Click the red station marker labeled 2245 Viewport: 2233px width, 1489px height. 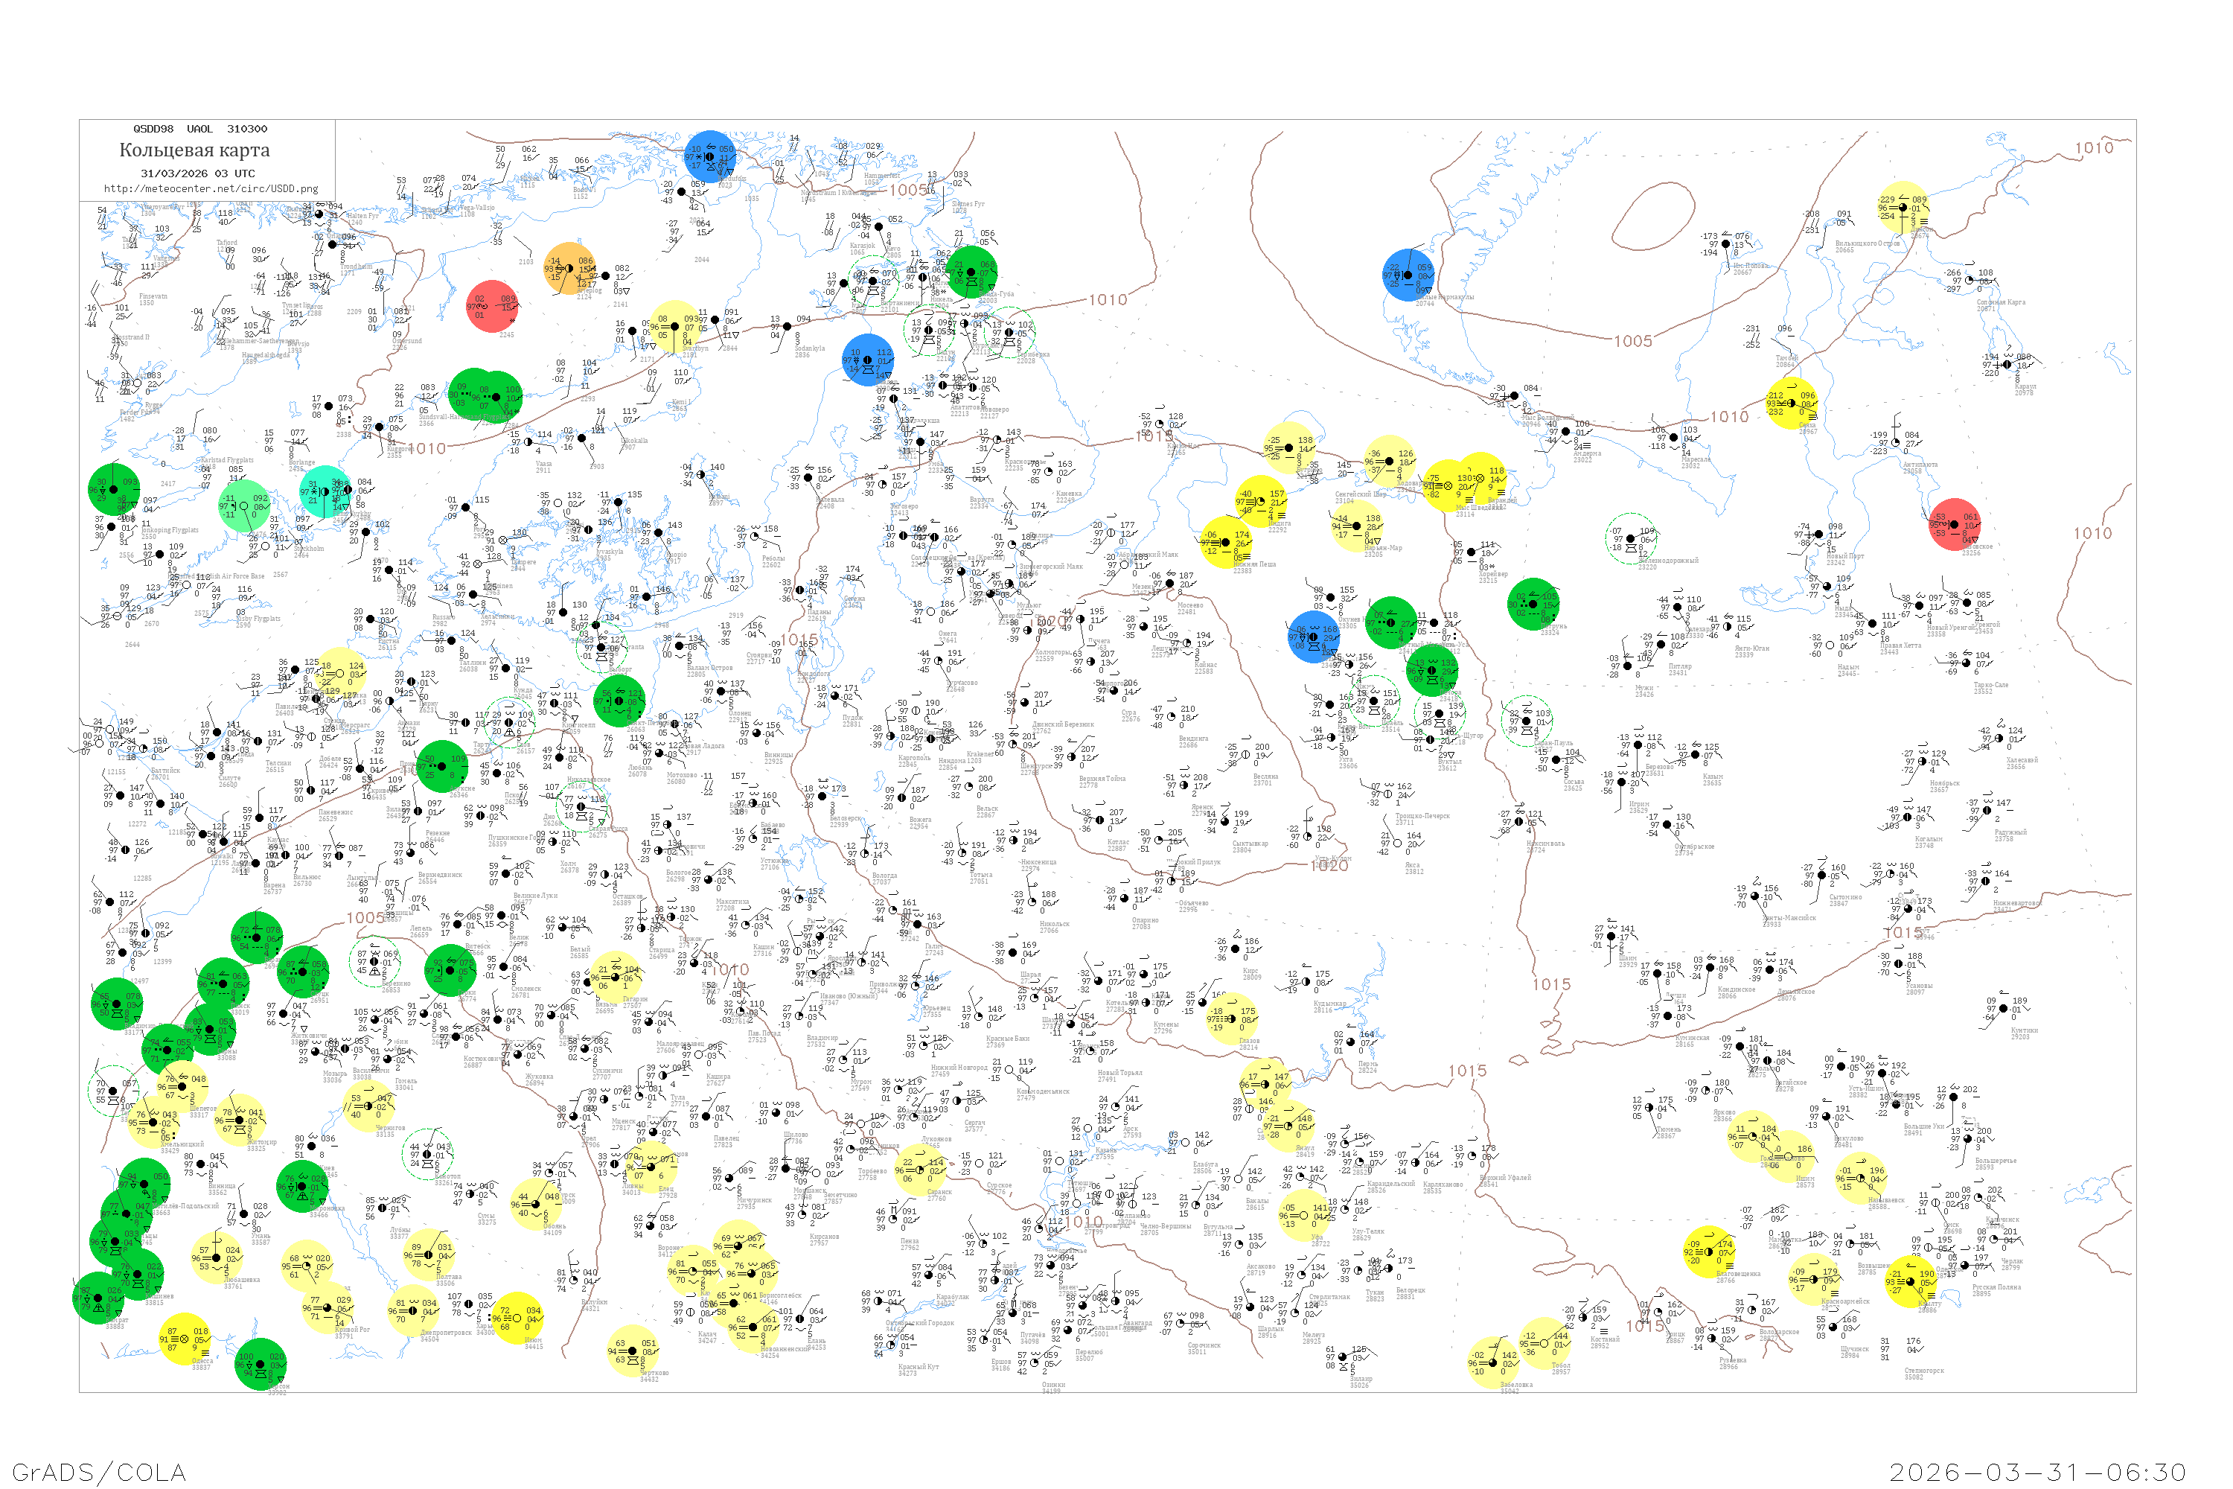tap(492, 307)
